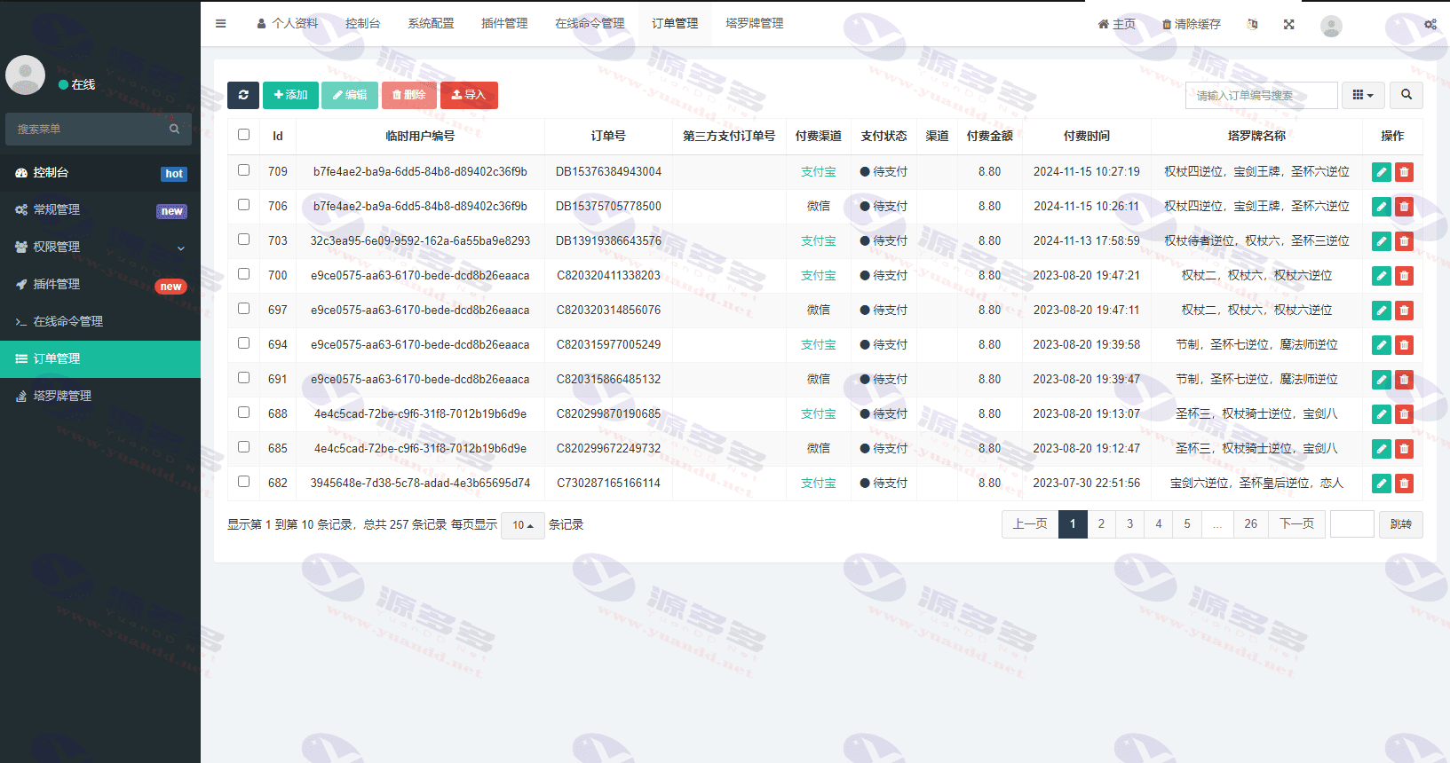Delete order row 688 with trash icon
This screenshot has width=1450, height=763.
coord(1404,414)
